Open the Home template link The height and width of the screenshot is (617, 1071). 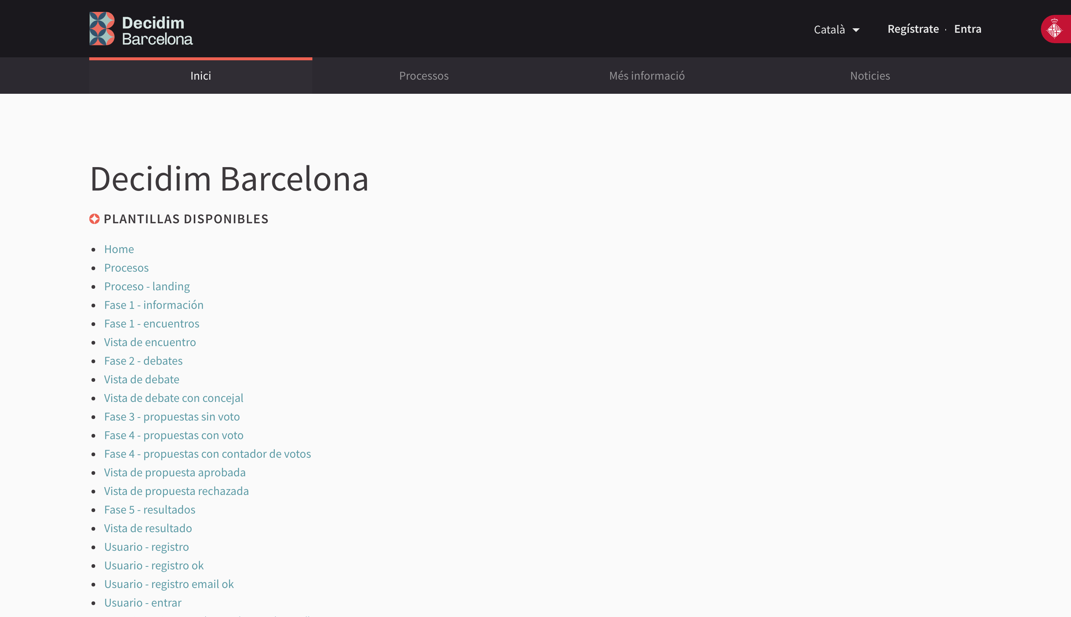[x=119, y=249]
